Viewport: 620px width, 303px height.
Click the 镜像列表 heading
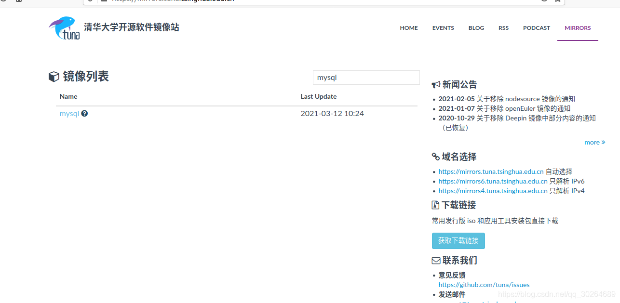(x=86, y=77)
